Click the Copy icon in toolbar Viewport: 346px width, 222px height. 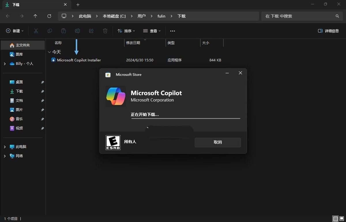coord(50,31)
